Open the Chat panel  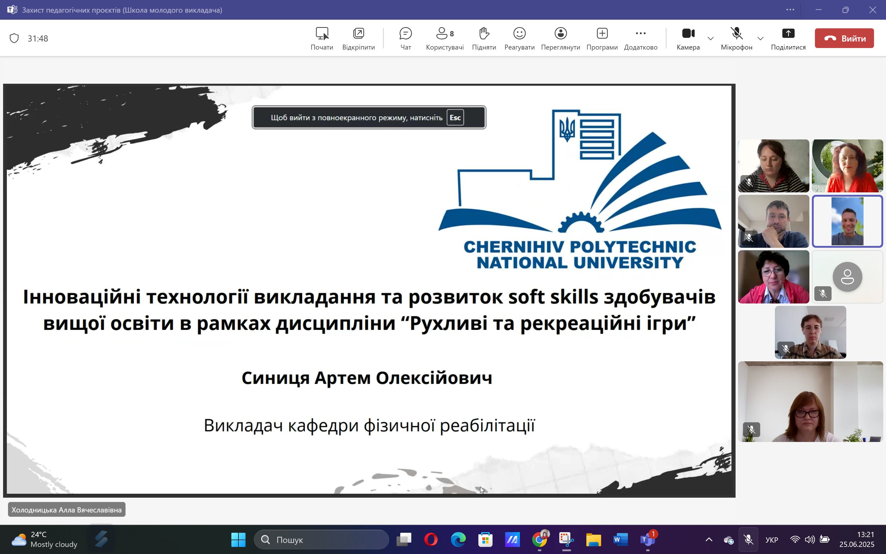pyautogui.click(x=405, y=38)
